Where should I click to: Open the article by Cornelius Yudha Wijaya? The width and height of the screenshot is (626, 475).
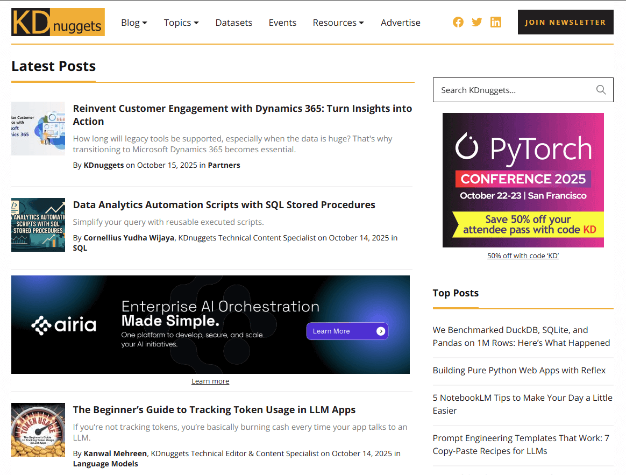[224, 204]
